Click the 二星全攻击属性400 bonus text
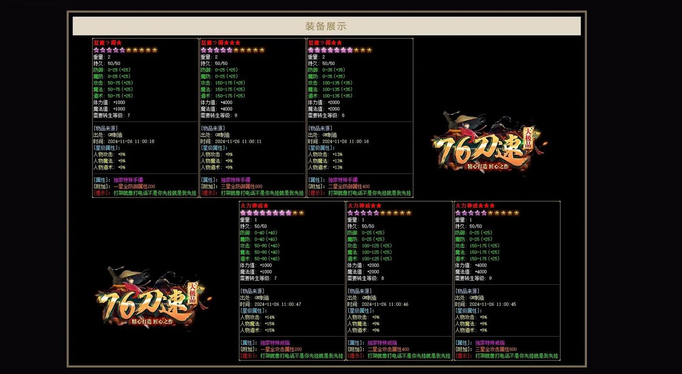The image size is (682, 374). [x=388, y=349]
